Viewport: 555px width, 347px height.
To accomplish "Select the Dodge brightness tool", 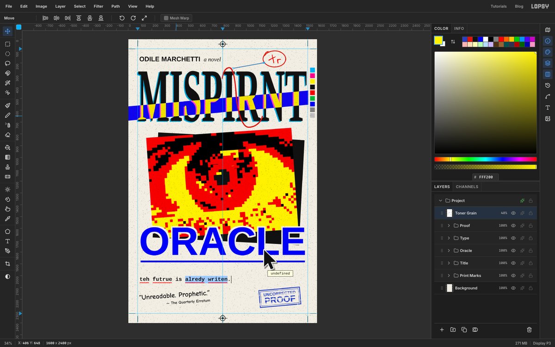I will click(x=7, y=190).
